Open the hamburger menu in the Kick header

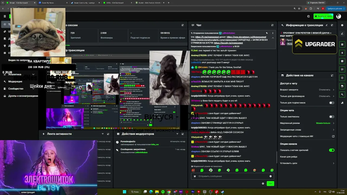coord(5,16)
